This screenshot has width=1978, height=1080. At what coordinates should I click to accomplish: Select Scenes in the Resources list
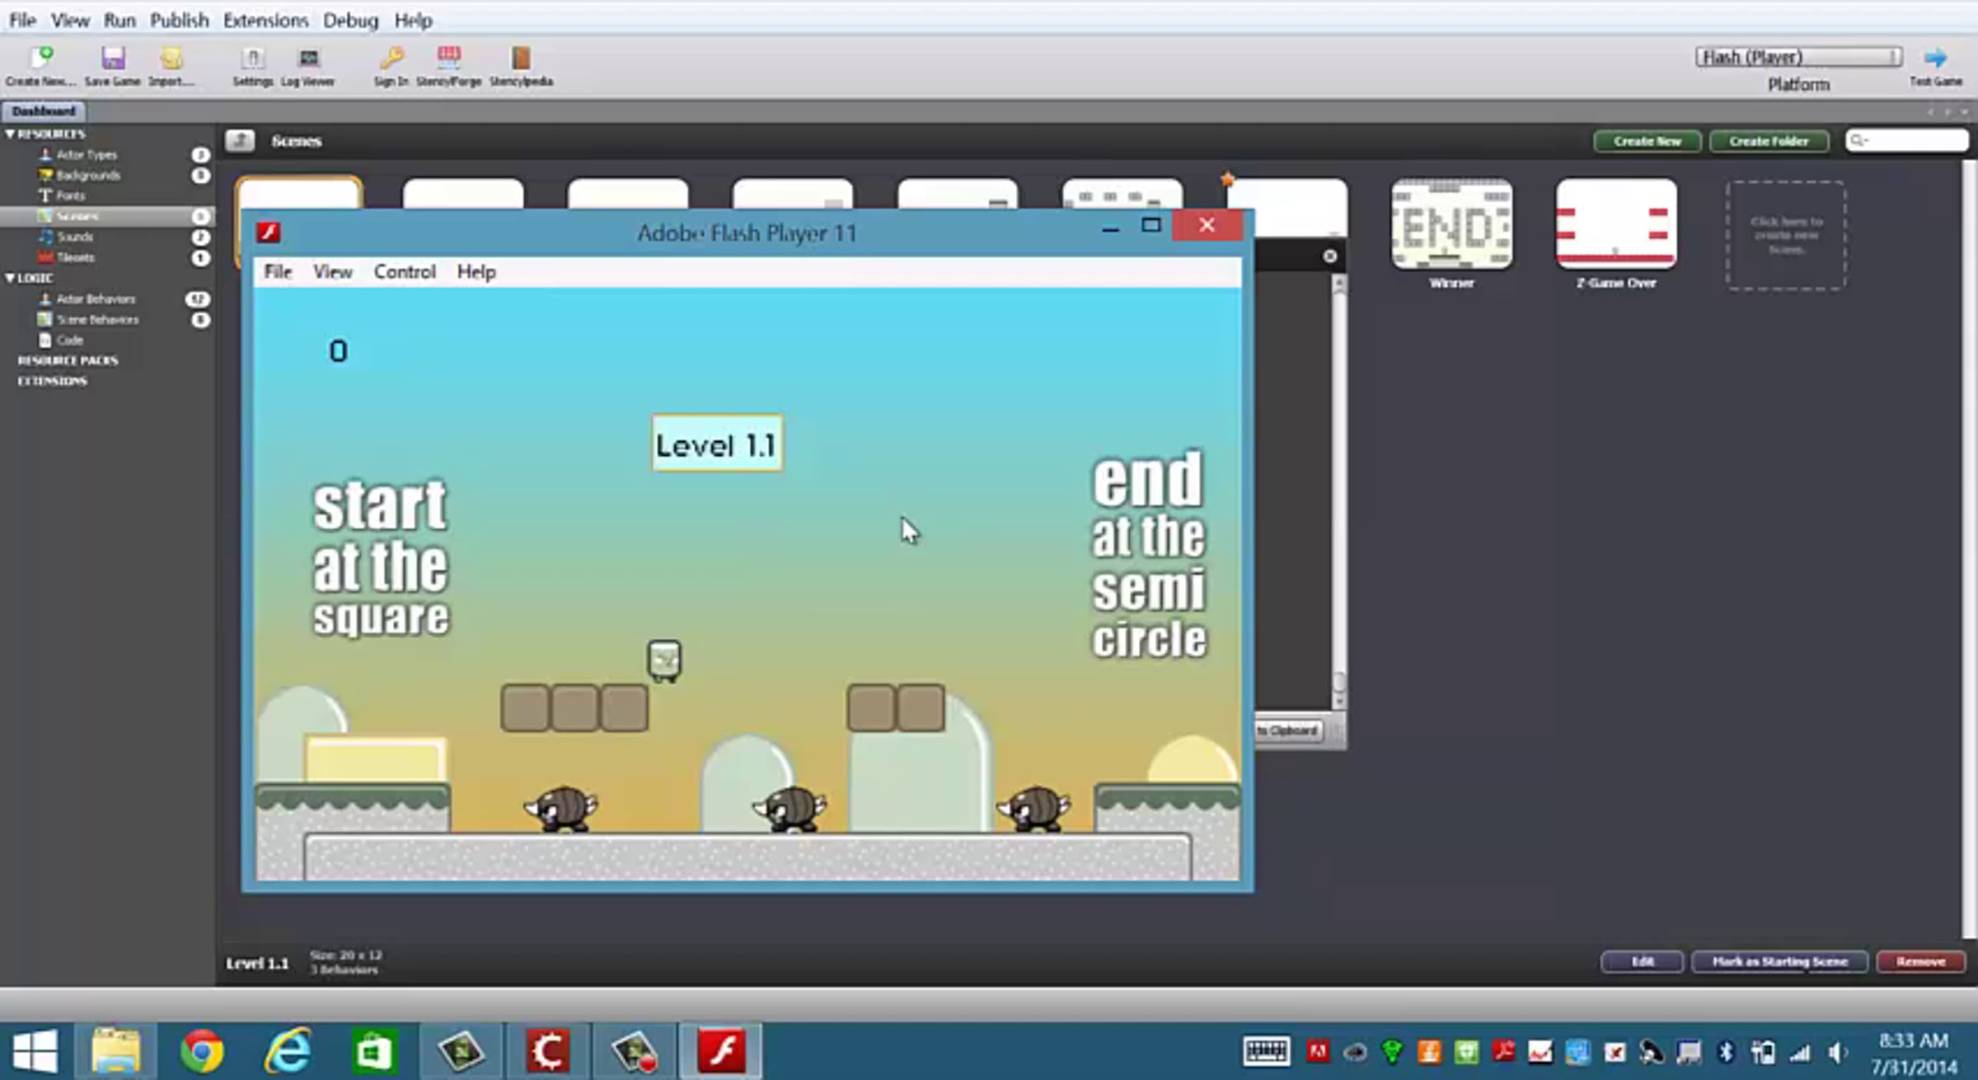point(107,216)
